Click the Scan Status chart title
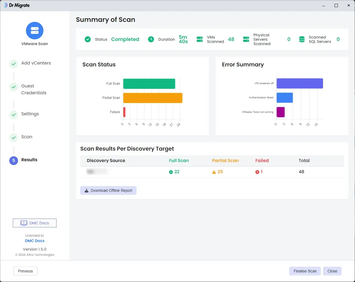 [x=99, y=65]
